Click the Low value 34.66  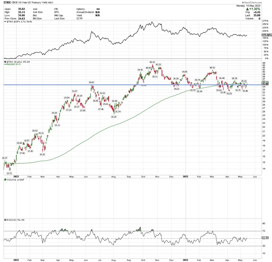click(x=22, y=15)
